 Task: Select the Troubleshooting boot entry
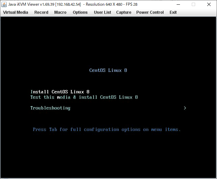click(x=50, y=108)
